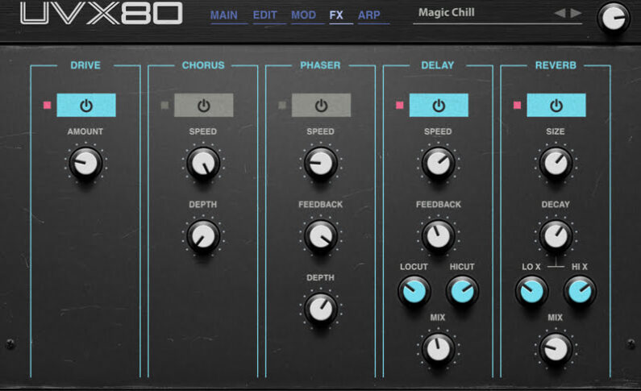
Task: Click the HICUT label in Delay
Action: click(x=462, y=267)
